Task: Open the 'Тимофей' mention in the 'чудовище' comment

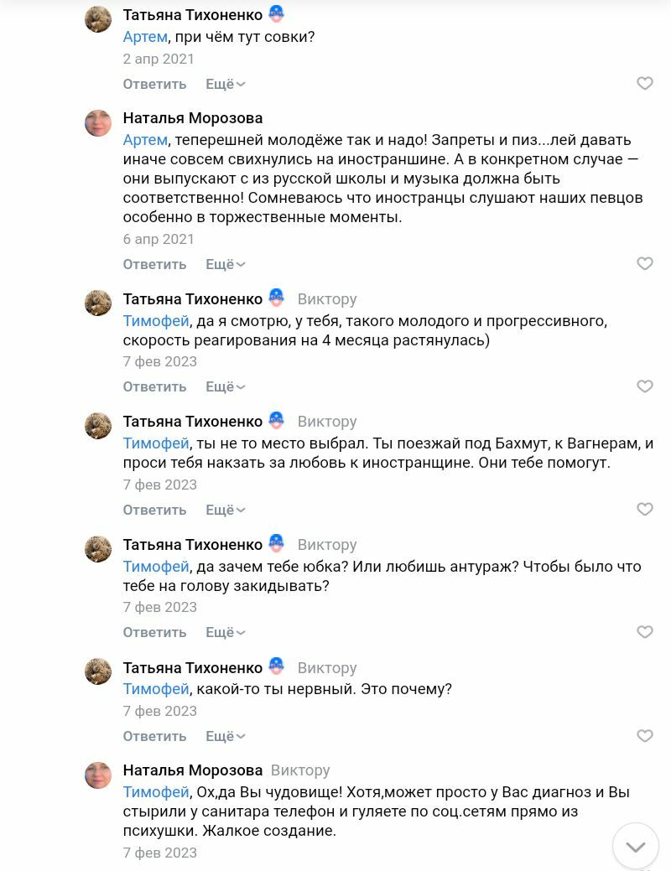Action: point(156,792)
